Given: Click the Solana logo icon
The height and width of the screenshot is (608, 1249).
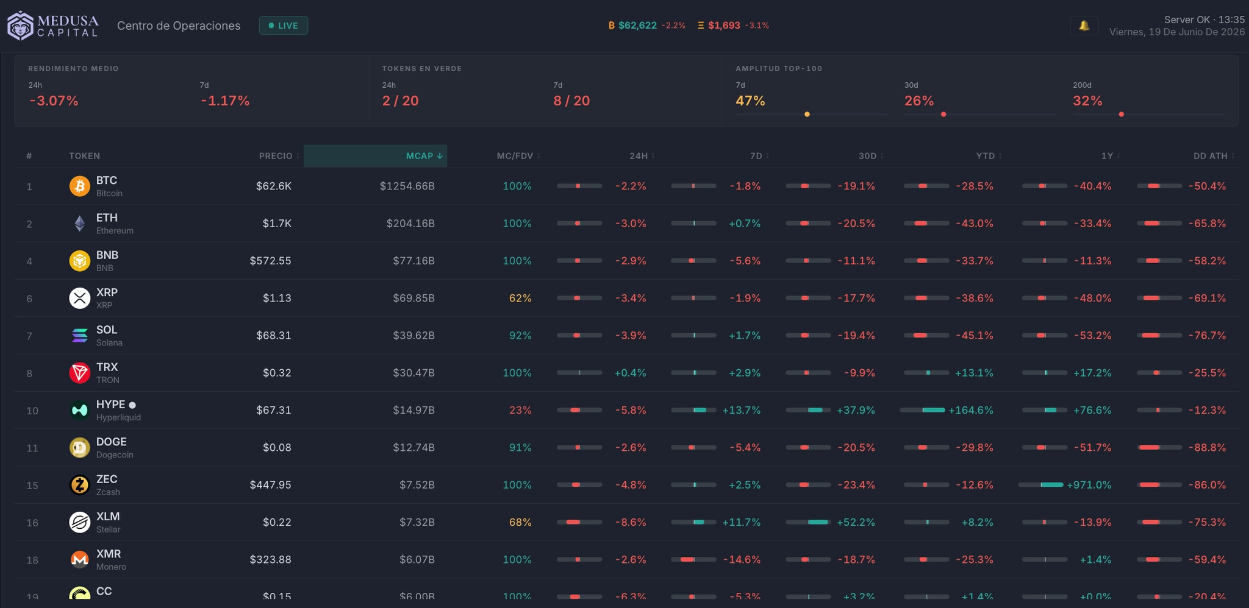Looking at the screenshot, I should coord(80,336).
